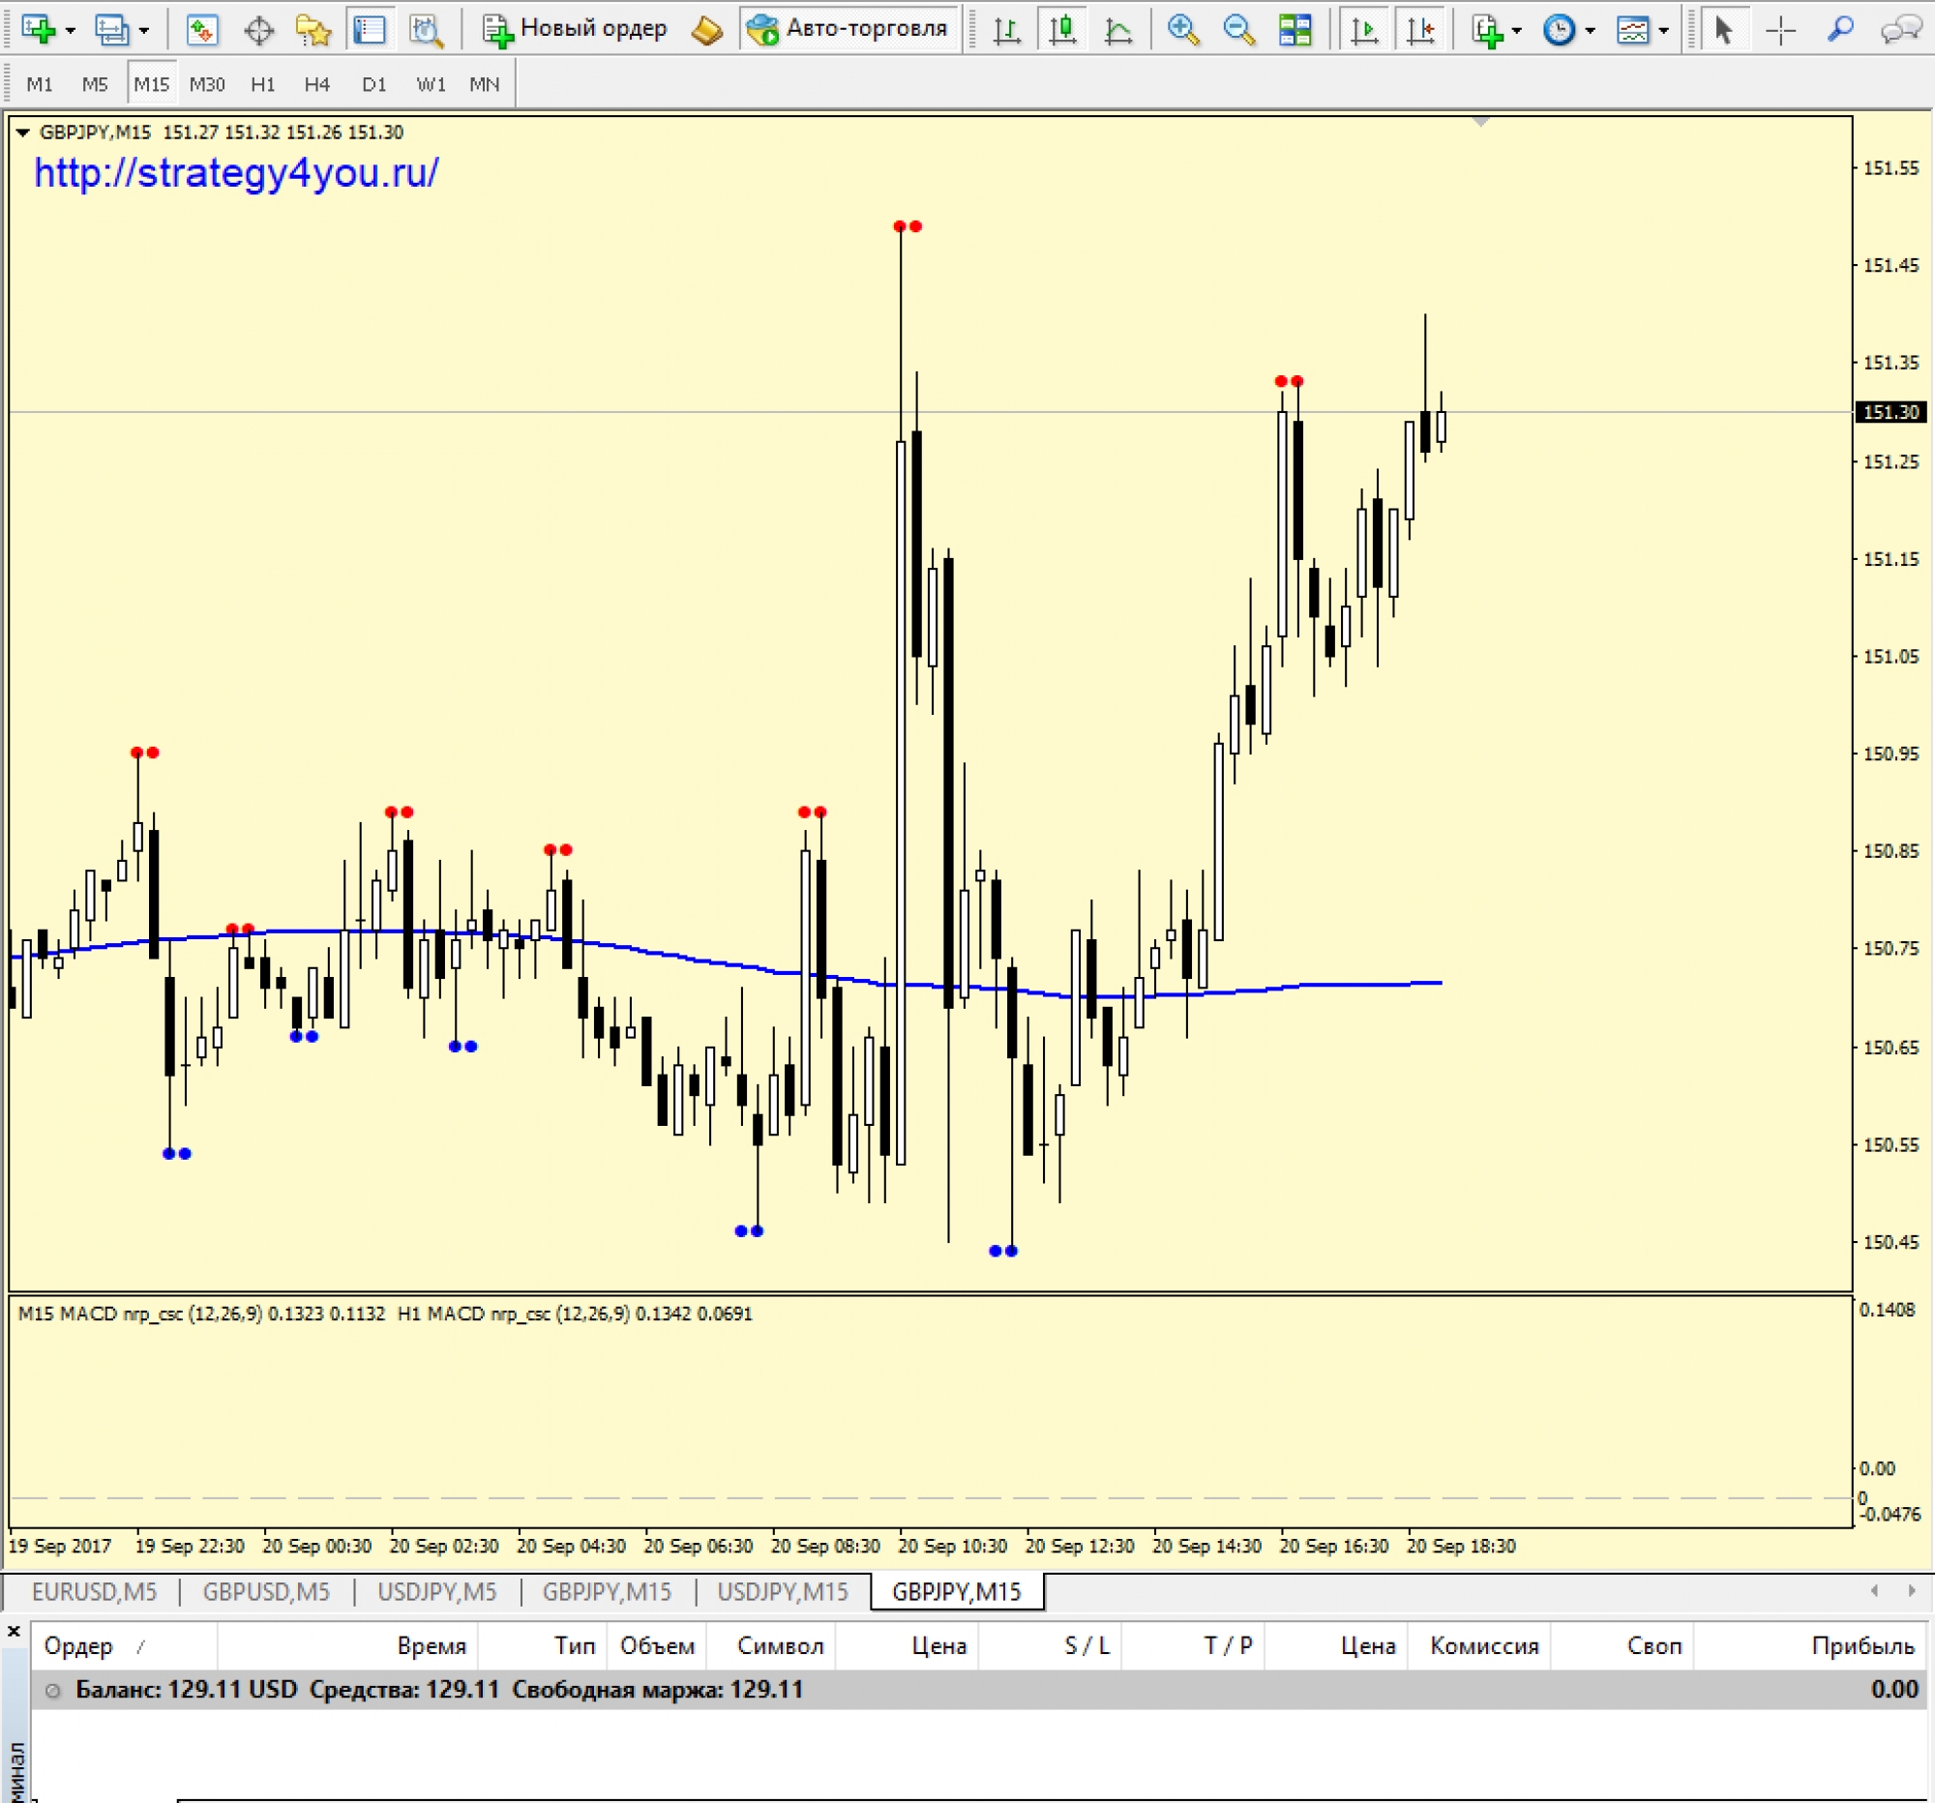Switch chart to line chart style
The height and width of the screenshot is (1803, 1935).
click(1118, 30)
